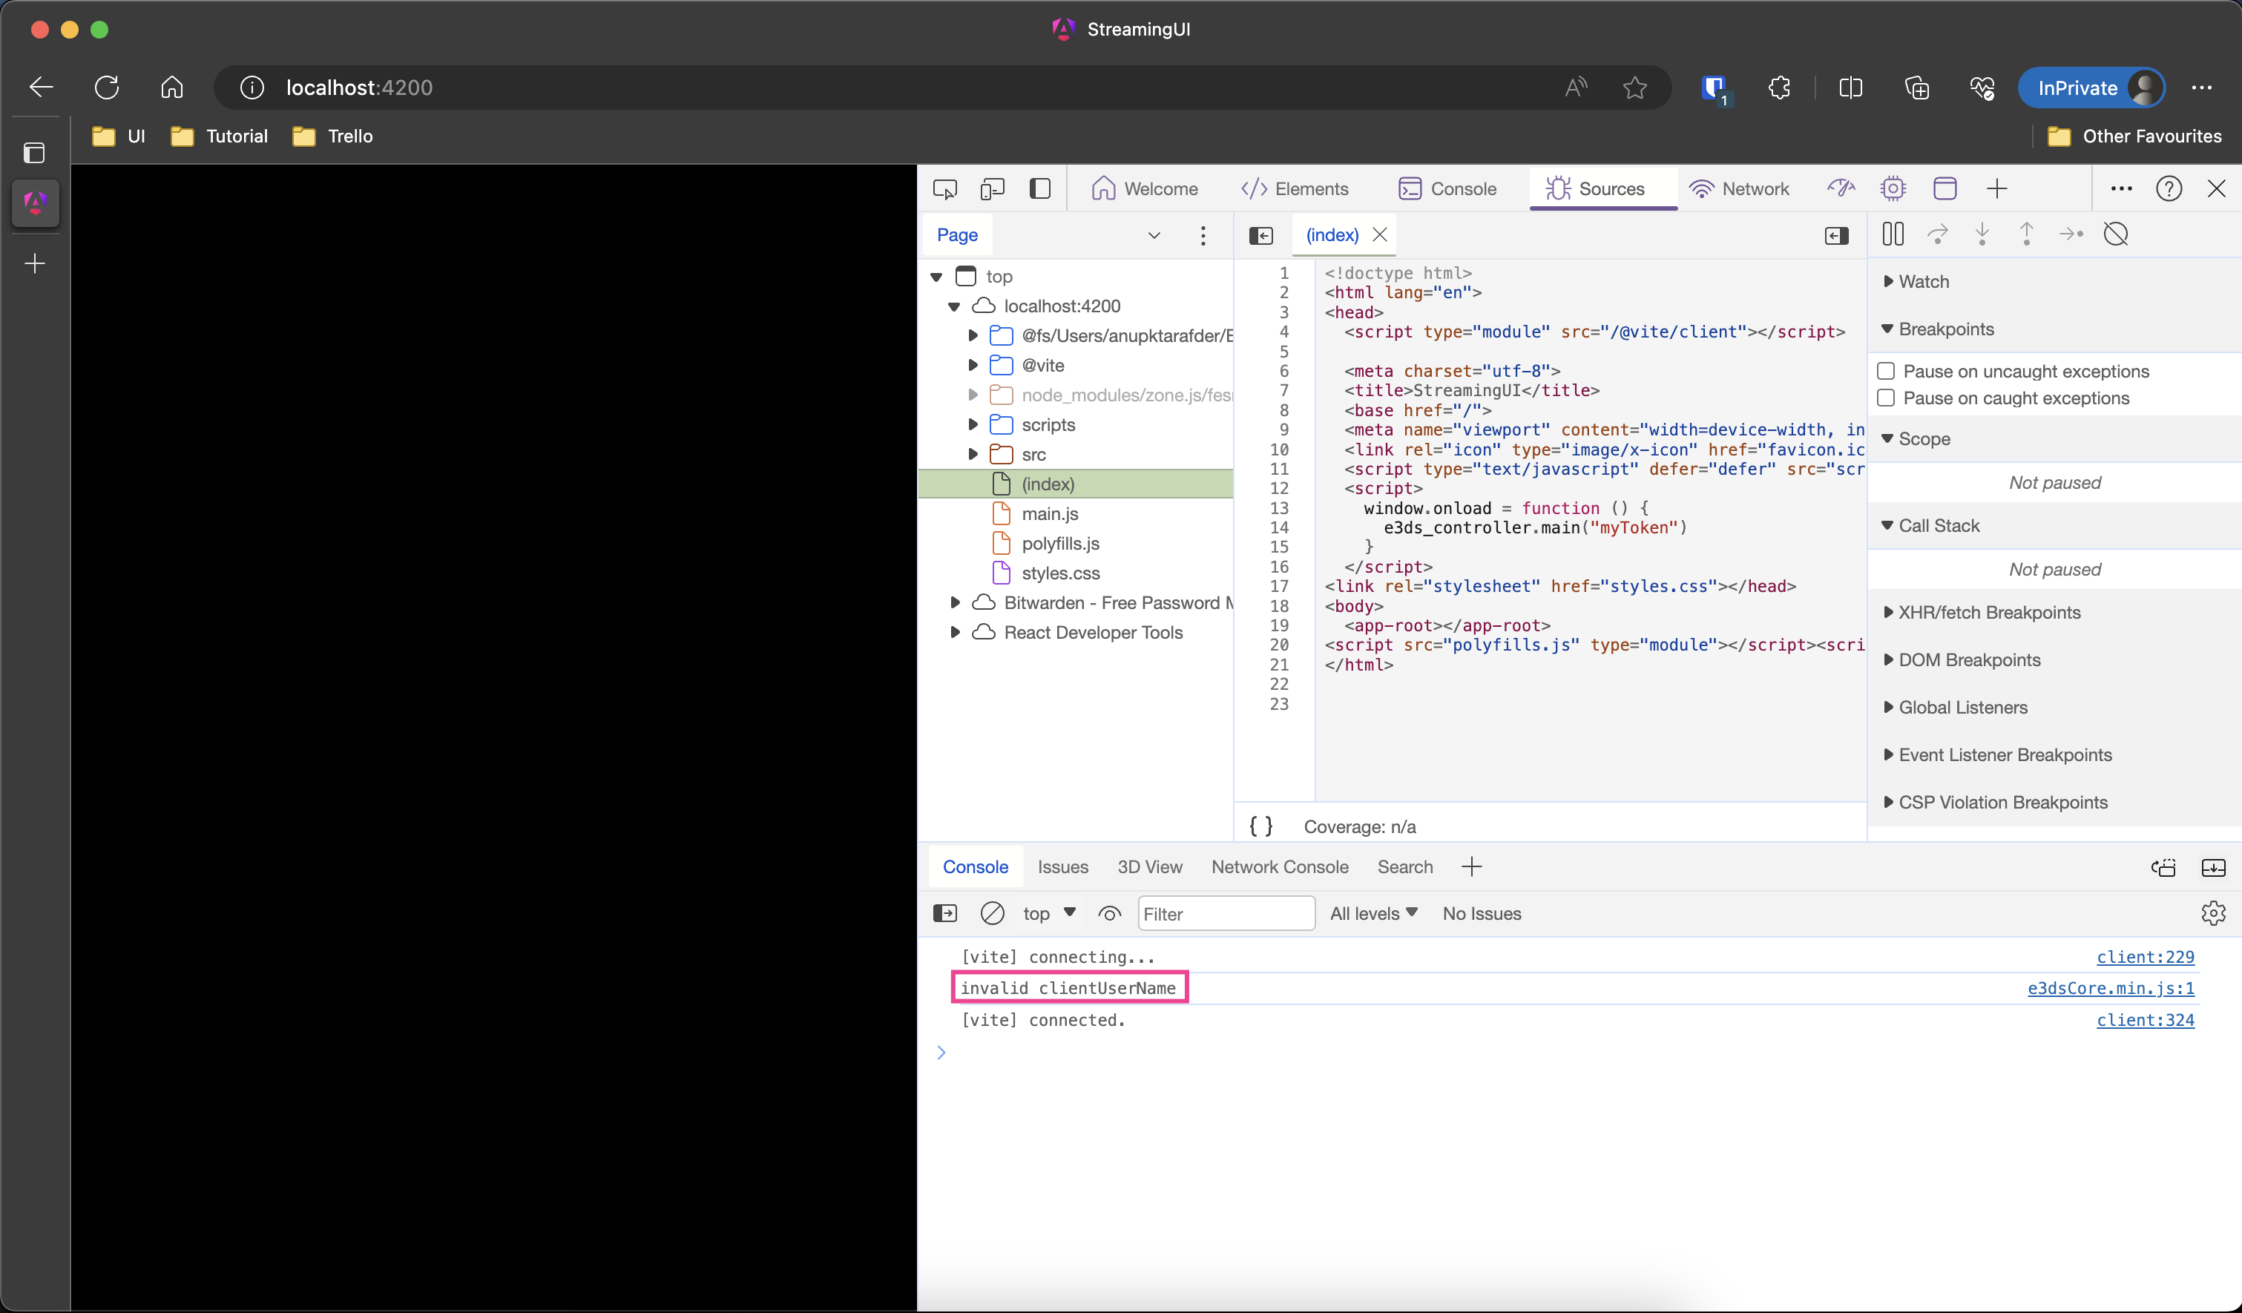Open the Browser essentials heart icon

[1982, 88]
